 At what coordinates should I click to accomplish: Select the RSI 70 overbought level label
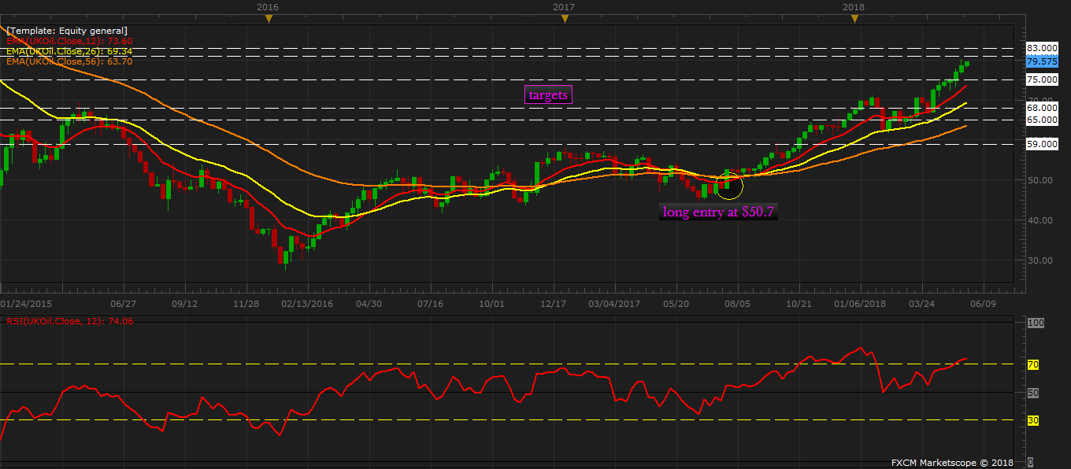tap(1033, 364)
